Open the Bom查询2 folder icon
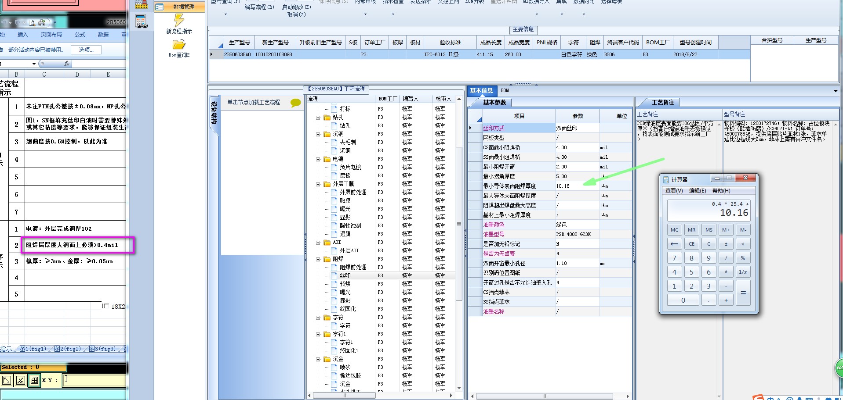The image size is (843, 400). click(179, 45)
